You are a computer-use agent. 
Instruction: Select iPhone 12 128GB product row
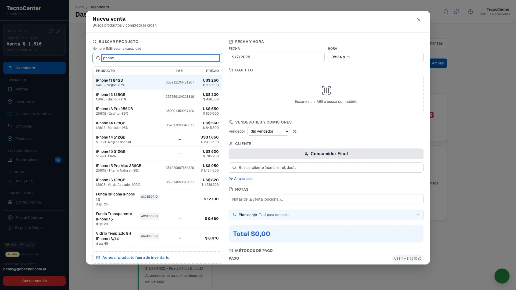coord(157,97)
